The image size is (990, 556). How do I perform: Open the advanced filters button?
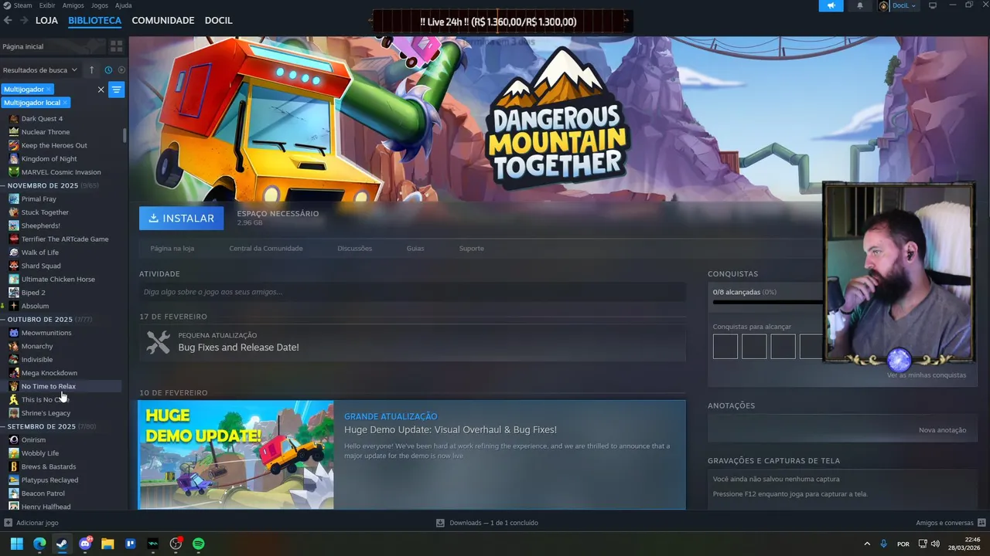click(x=116, y=90)
